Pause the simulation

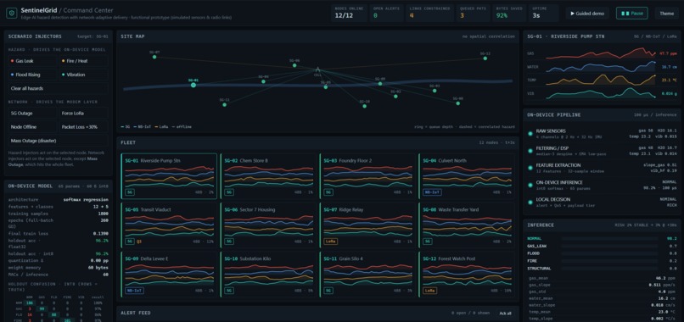631,14
